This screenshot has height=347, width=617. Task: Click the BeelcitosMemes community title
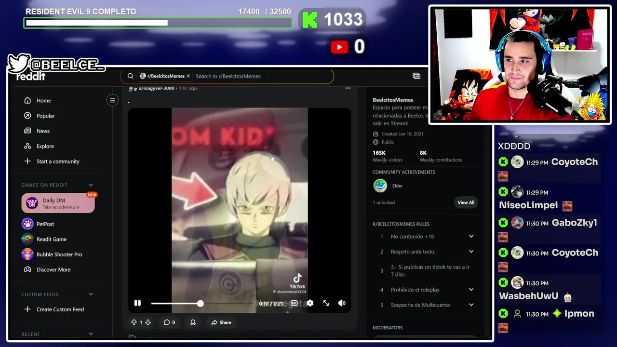[393, 100]
